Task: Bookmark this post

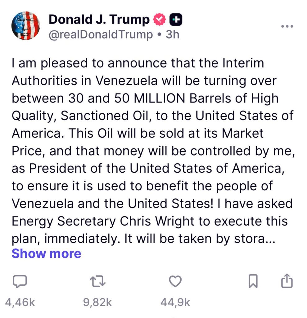Action: click(x=253, y=282)
